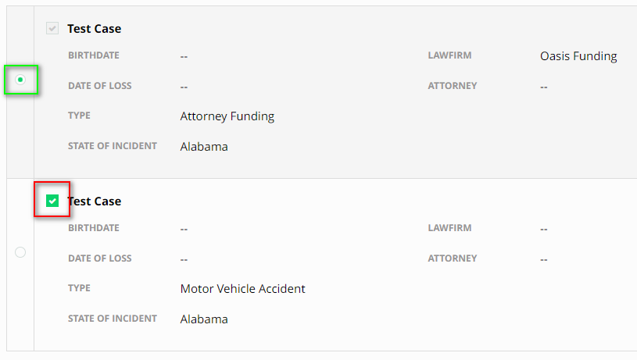Select the radio button for the Motor Vehicle Accident case

coord(20,252)
